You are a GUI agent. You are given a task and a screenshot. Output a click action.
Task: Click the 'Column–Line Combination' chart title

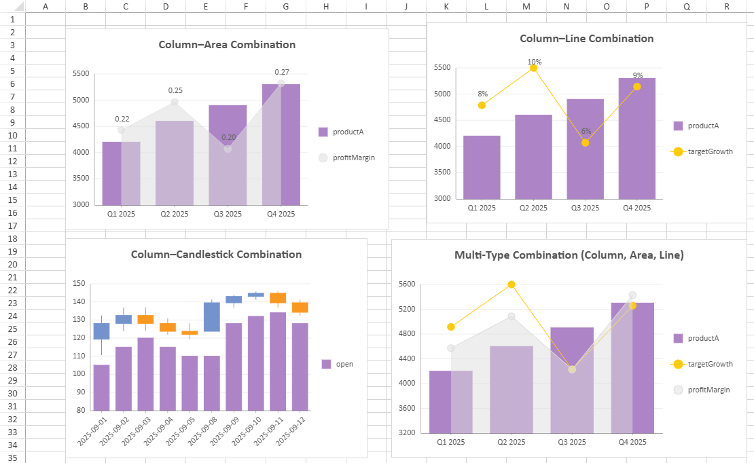click(586, 39)
